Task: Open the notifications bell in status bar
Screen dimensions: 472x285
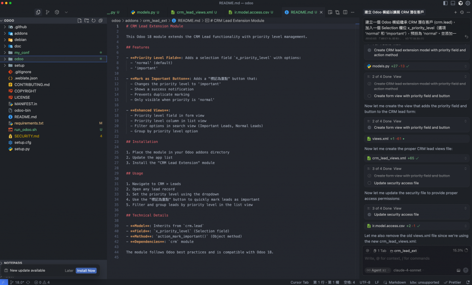Action: [x=468, y=282]
